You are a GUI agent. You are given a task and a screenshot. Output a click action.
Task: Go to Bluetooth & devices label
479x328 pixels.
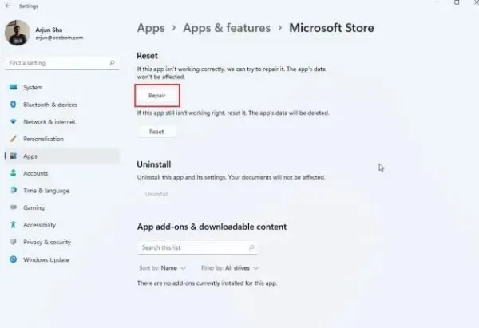tap(50, 105)
